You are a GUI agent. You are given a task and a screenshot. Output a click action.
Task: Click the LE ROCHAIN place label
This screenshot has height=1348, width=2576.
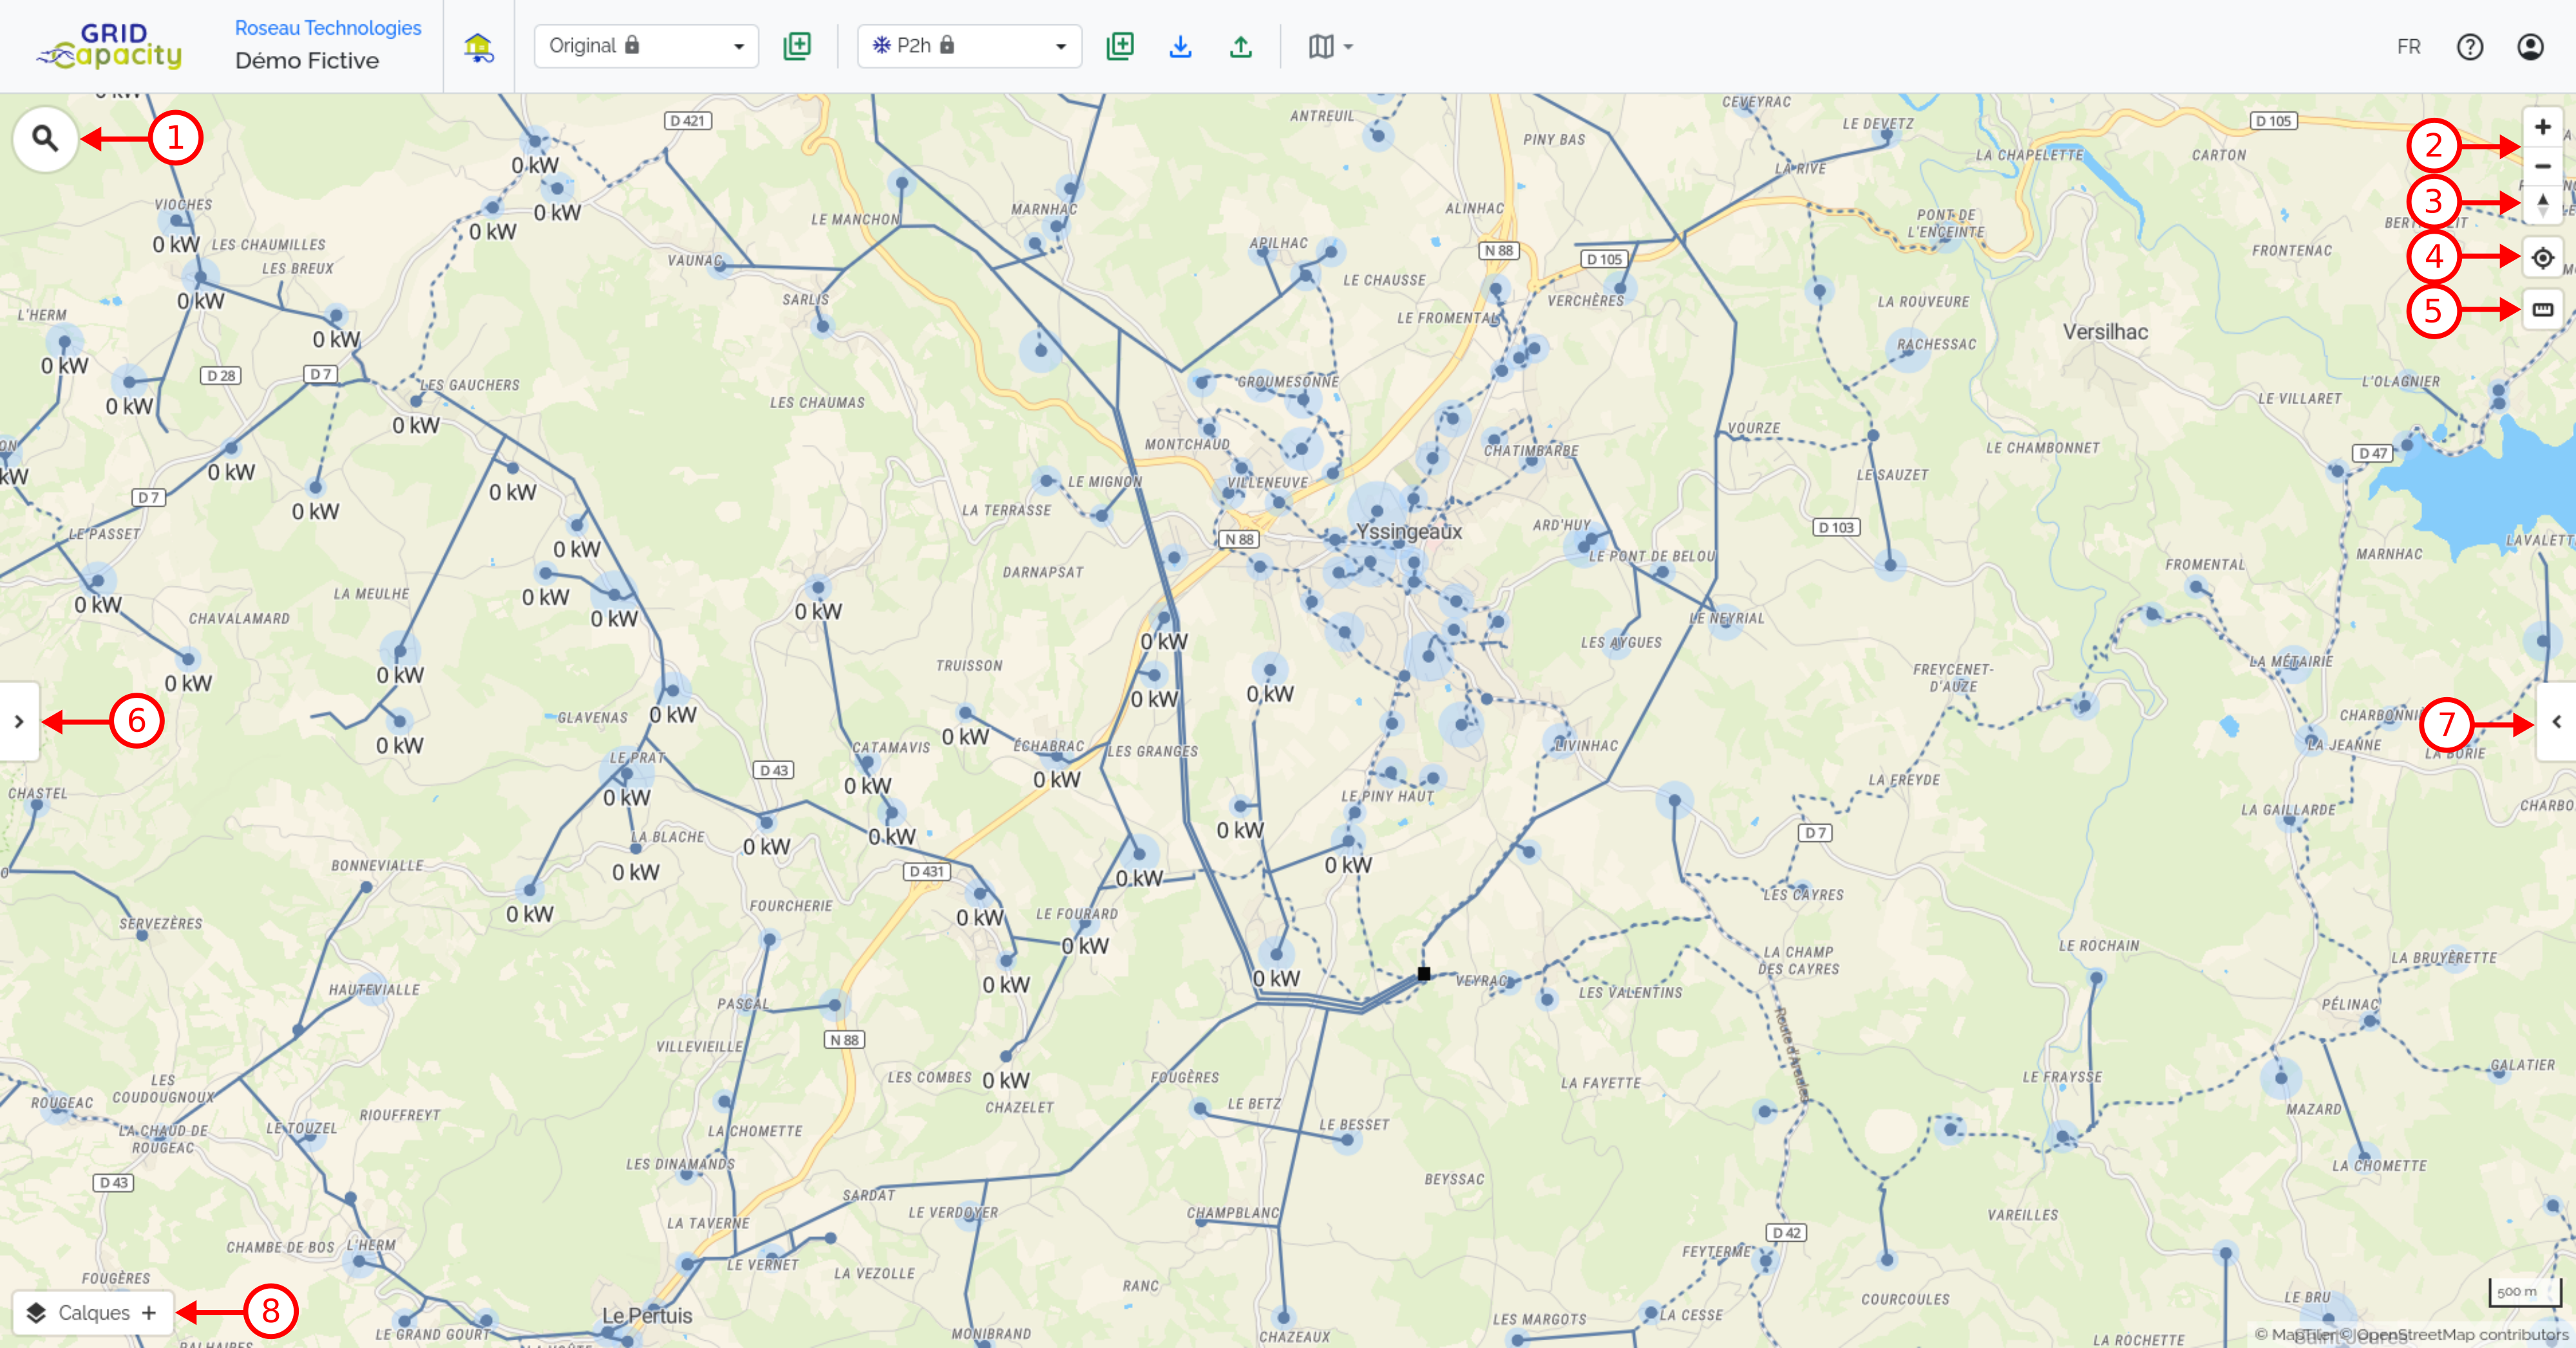2098,945
